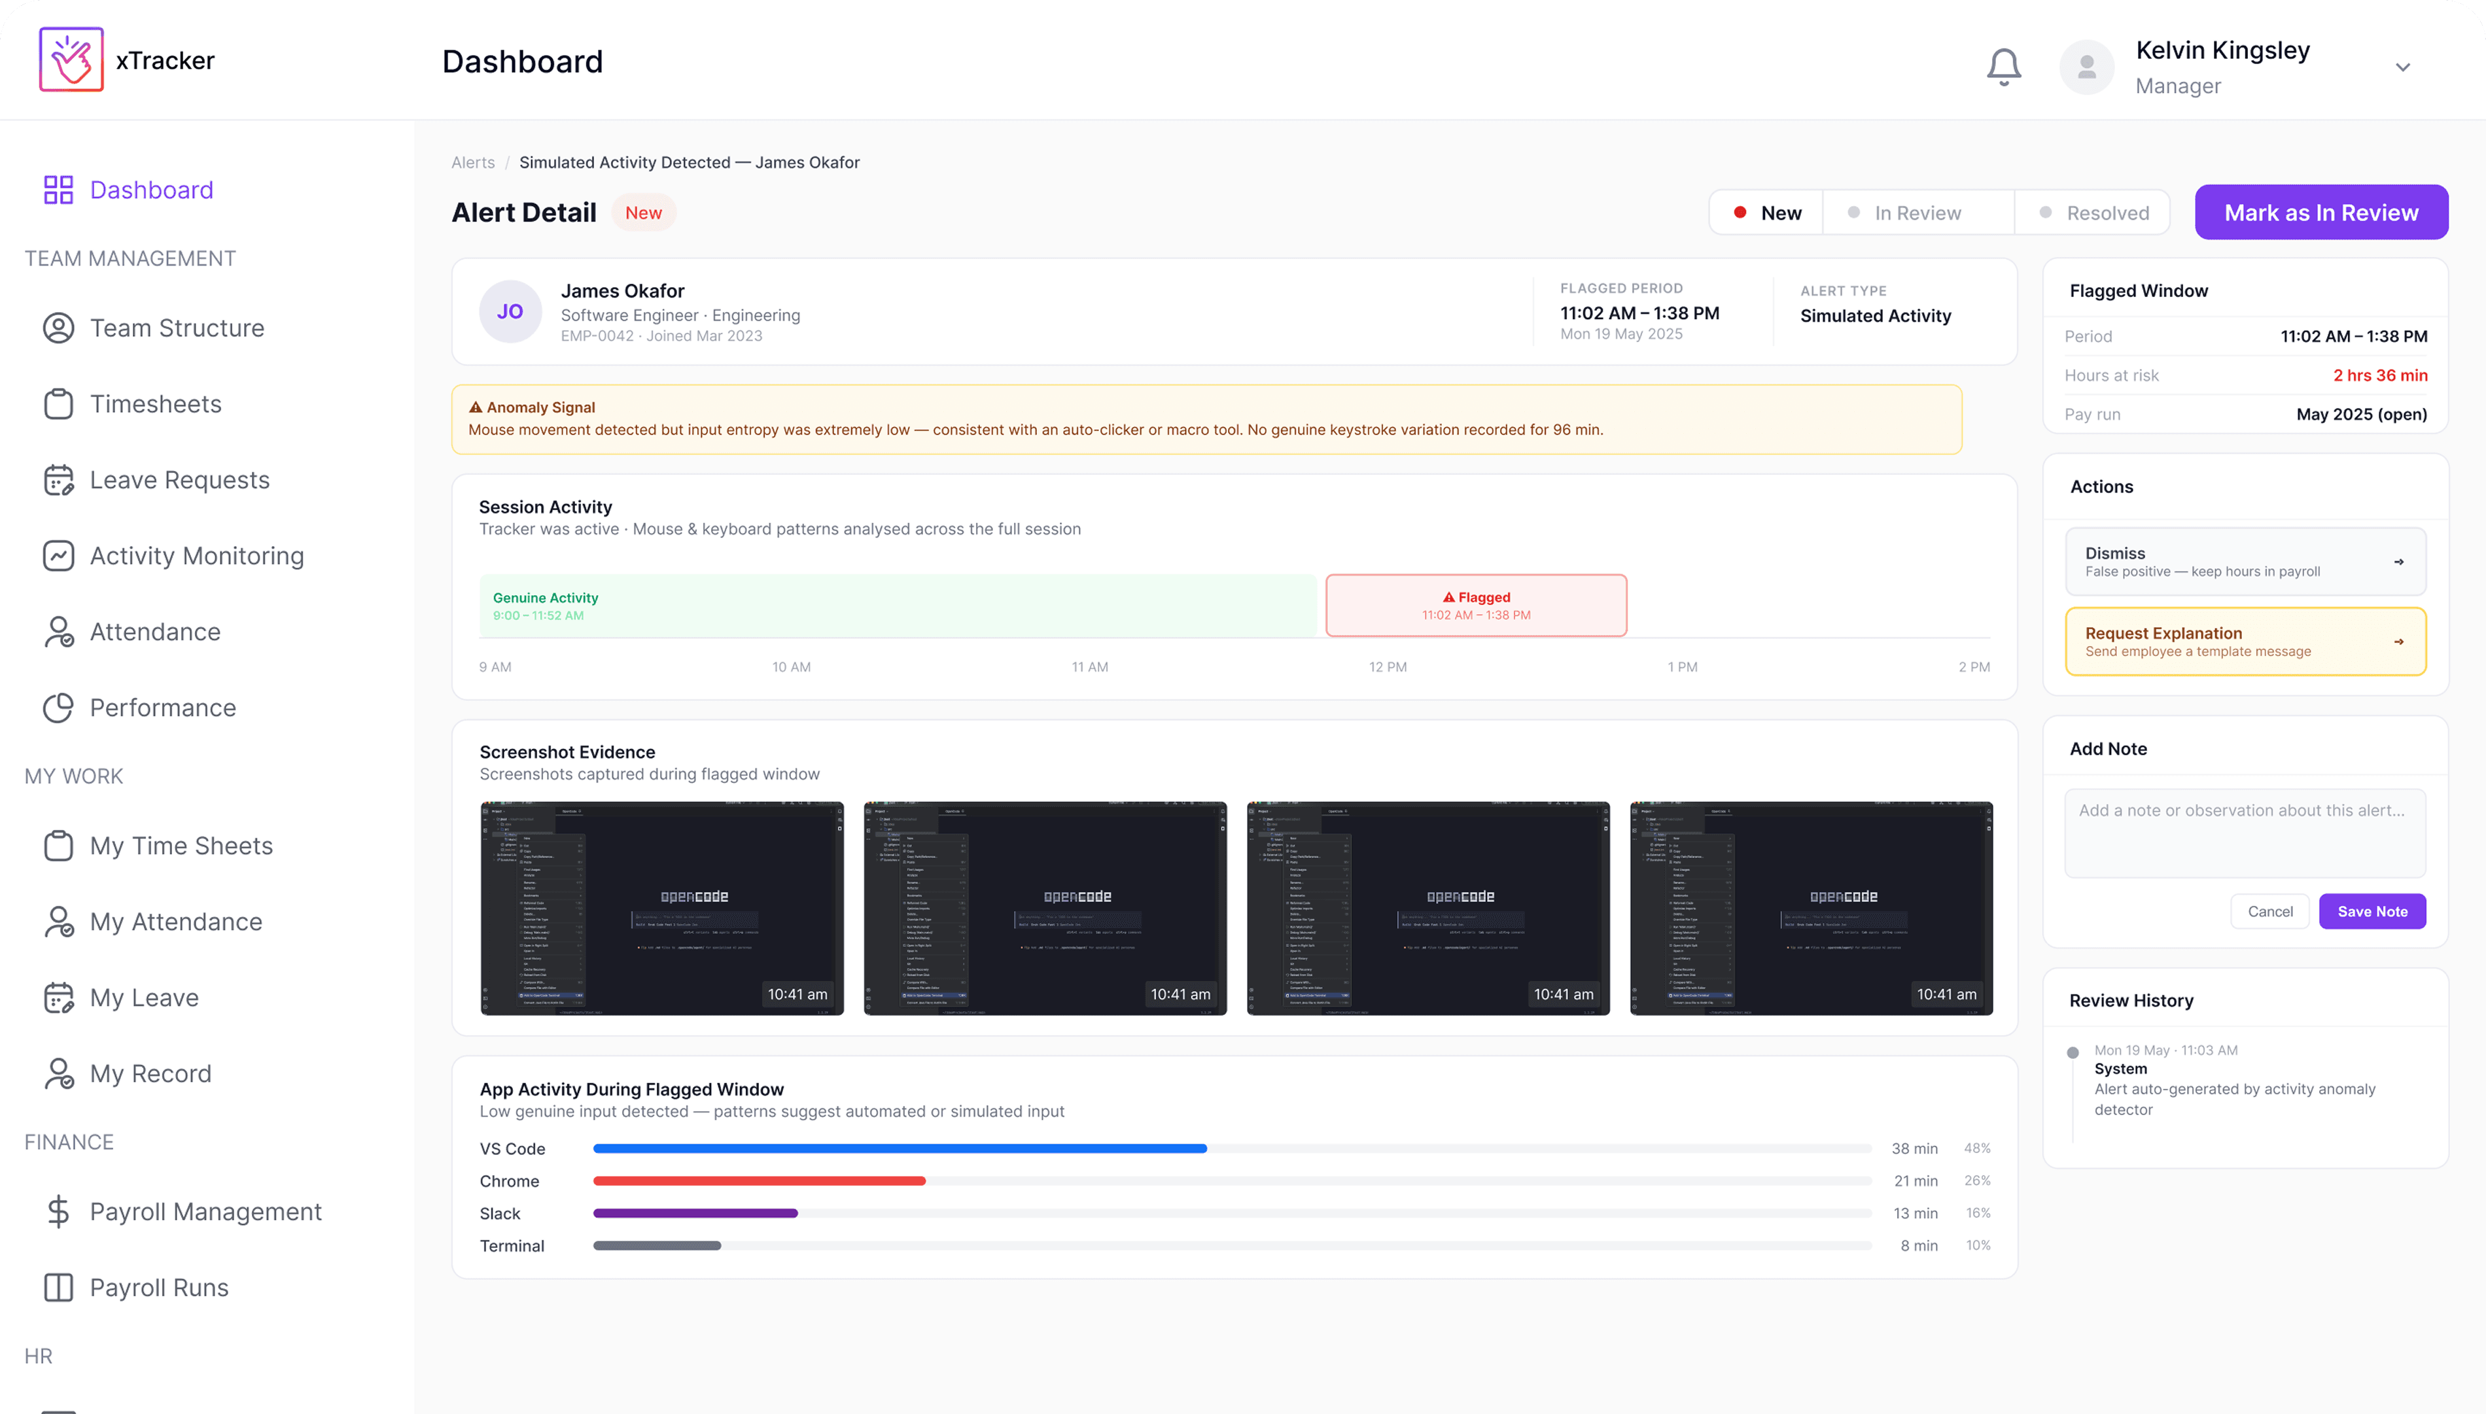Open the third screenshot evidence thumbnail
2486x1414 pixels.
point(1427,908)
